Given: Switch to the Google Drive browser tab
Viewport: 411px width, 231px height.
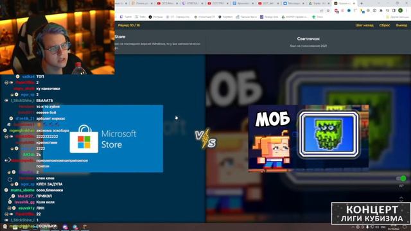Looking at the screenshot, I should tap(319, 3).
